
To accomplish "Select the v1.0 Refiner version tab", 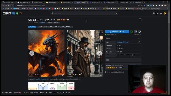I will click(57, 27).
